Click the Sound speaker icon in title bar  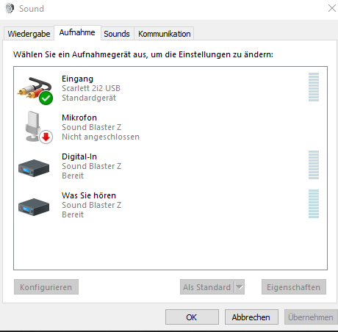(x=10, y=8)
